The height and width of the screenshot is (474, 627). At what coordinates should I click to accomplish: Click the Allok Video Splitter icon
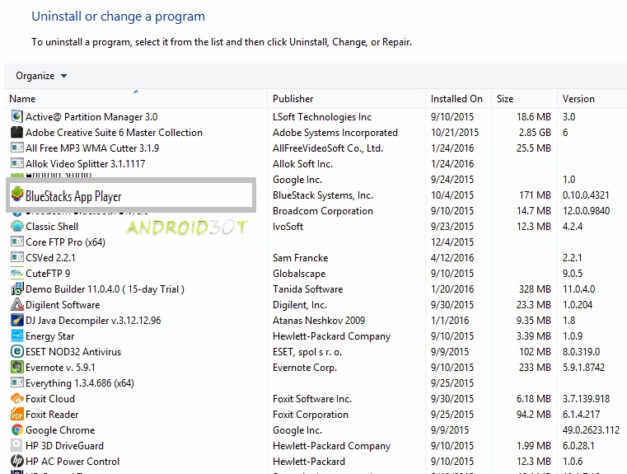(16, 163)
